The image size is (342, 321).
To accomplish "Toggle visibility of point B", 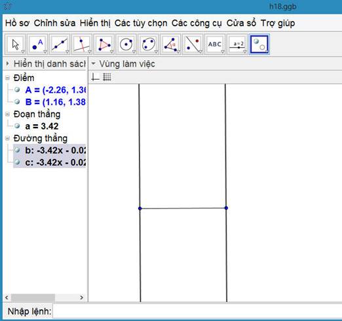I will click(x=17, y=102).
